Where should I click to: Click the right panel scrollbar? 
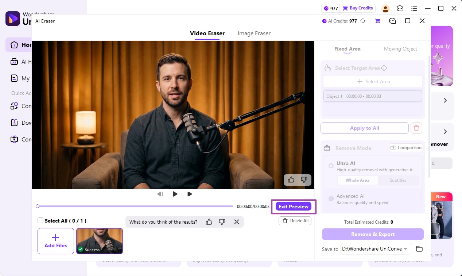click(x=429, y=116)
